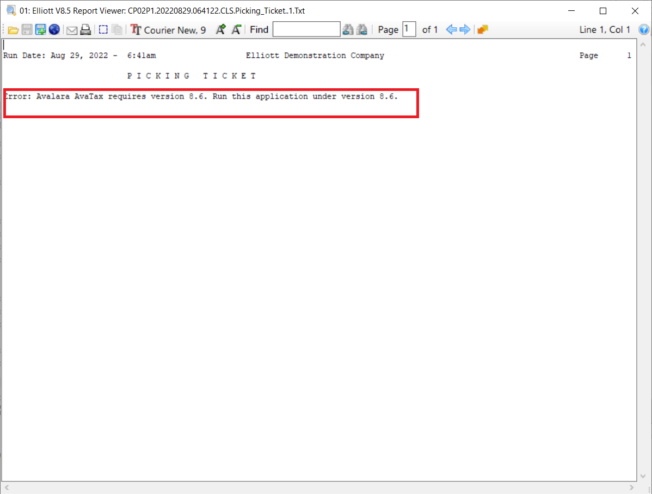
Task: Maximize the Report Viewer window
Action: click(x=603, y=11)
